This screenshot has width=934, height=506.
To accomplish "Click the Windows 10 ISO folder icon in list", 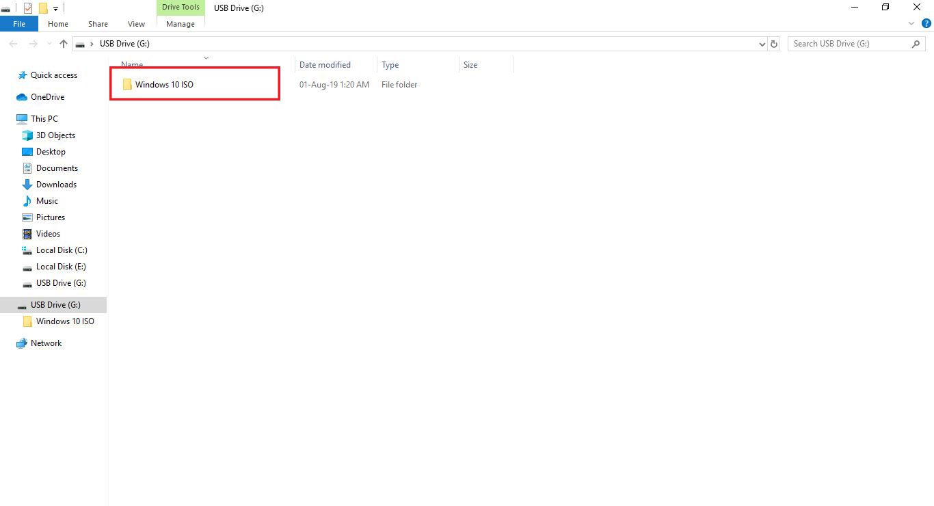I will (127, 85).
